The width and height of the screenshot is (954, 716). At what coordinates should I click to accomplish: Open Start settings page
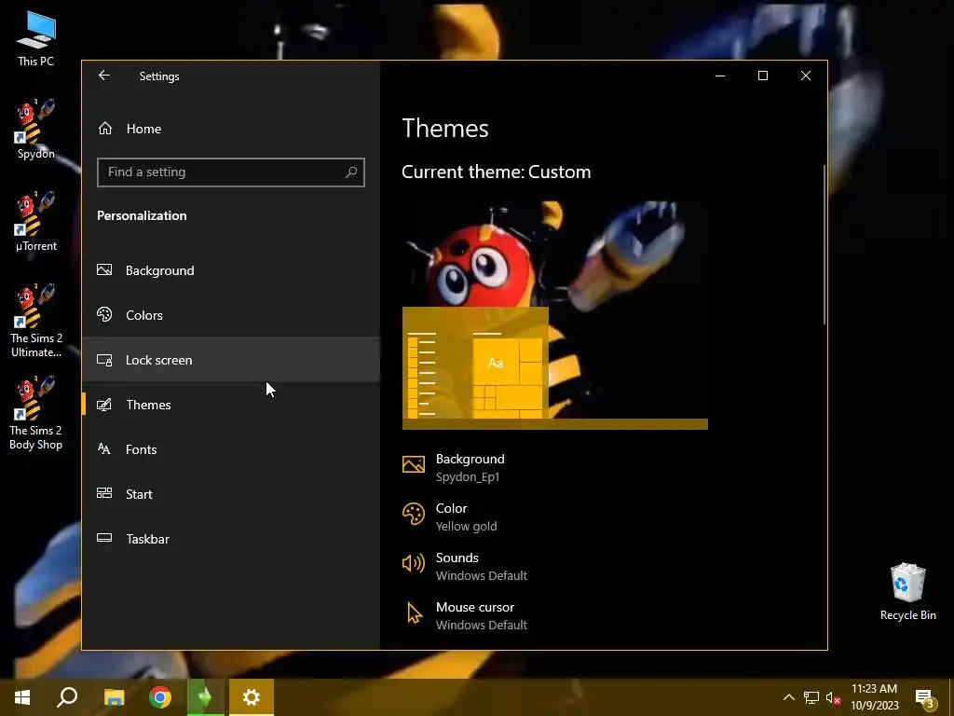[x=231, y=494]
